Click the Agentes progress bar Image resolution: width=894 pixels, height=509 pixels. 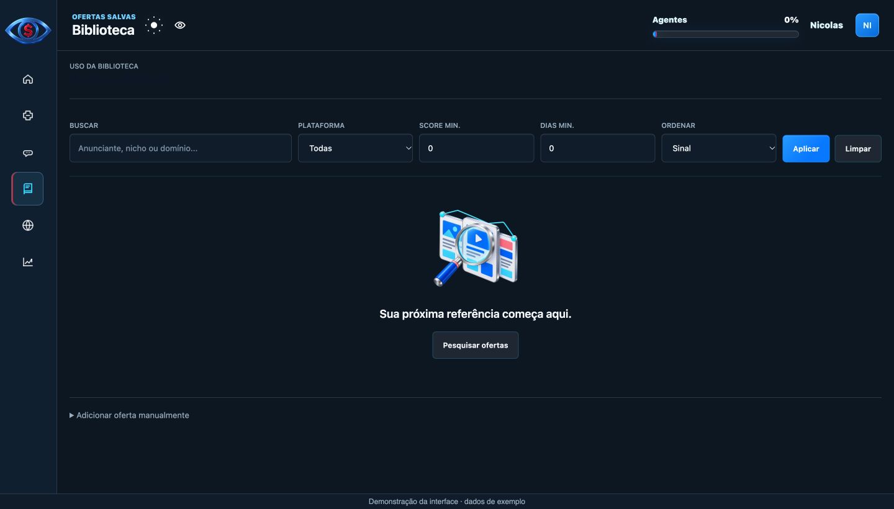click(725, 34)
